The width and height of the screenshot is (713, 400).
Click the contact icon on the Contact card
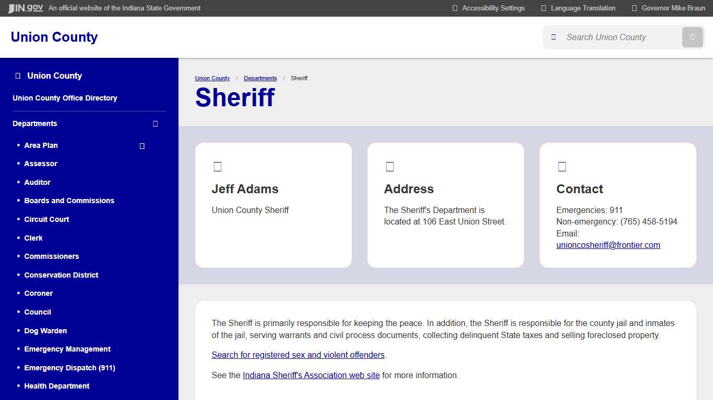[562, 166]
